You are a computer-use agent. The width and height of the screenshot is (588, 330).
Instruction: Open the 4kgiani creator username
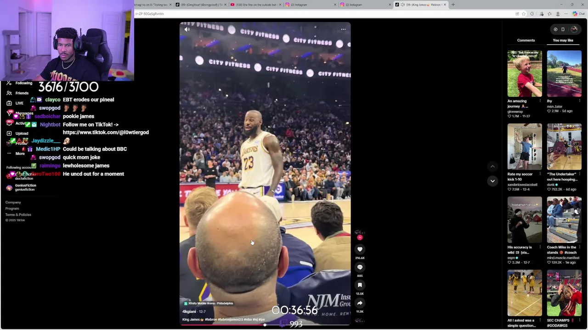coord(189,312)
